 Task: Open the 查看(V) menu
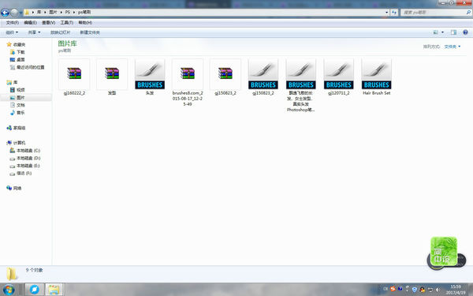(x=49, y=23)
